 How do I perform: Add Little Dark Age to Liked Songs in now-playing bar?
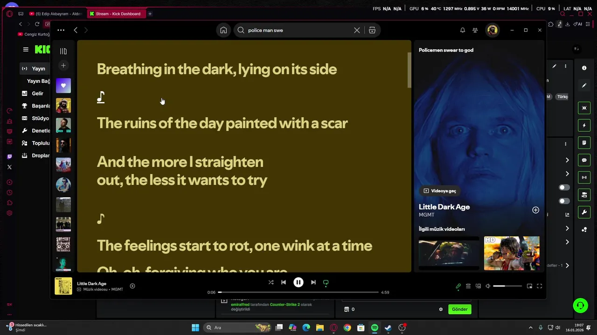(x=132, y=286)
